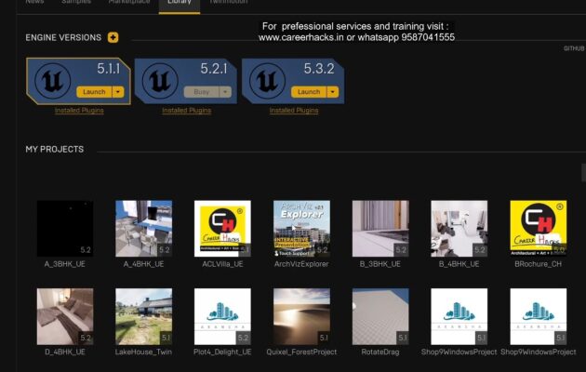Open the dropdown arrow on the 5.2.1 card
The image size is (586, 372).
224,92
